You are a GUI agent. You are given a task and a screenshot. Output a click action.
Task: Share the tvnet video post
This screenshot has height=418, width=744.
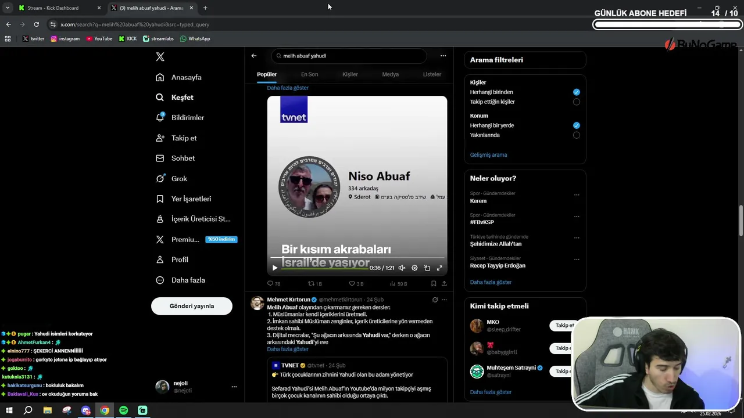444,284
